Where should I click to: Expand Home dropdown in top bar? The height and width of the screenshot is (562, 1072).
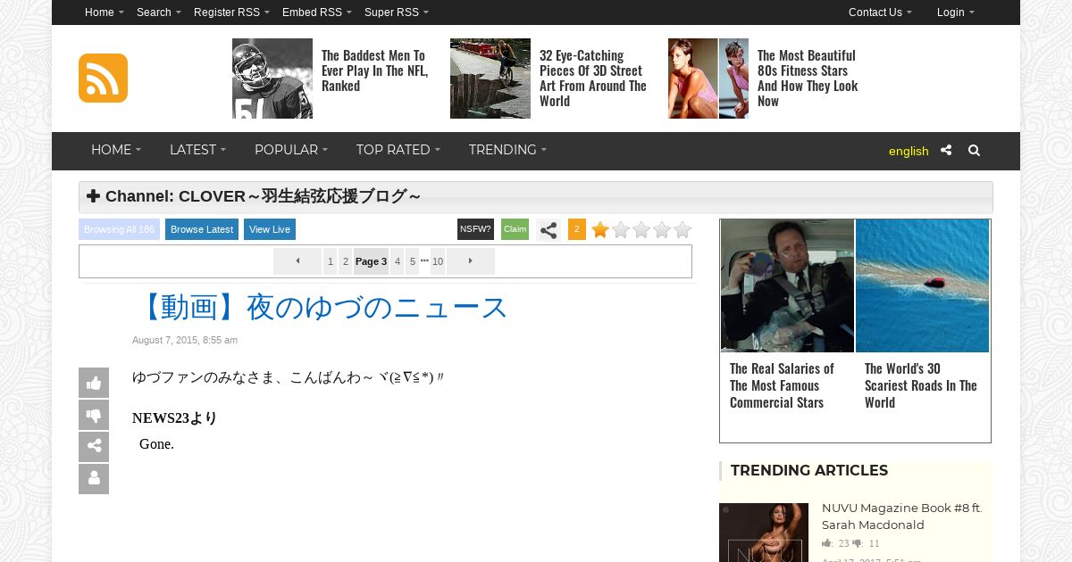(105, 12)
